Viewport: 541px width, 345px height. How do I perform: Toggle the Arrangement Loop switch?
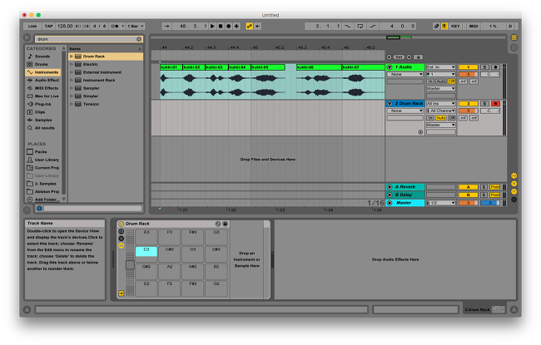coord(360,27)
